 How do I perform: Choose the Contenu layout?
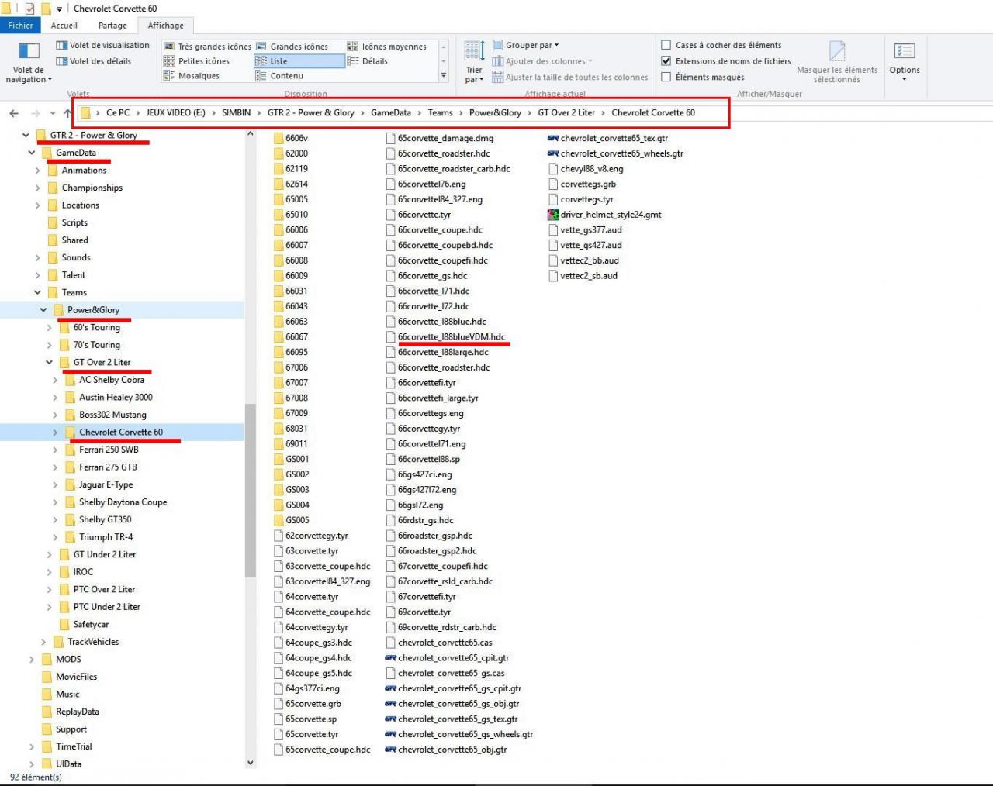click(279, 76)
